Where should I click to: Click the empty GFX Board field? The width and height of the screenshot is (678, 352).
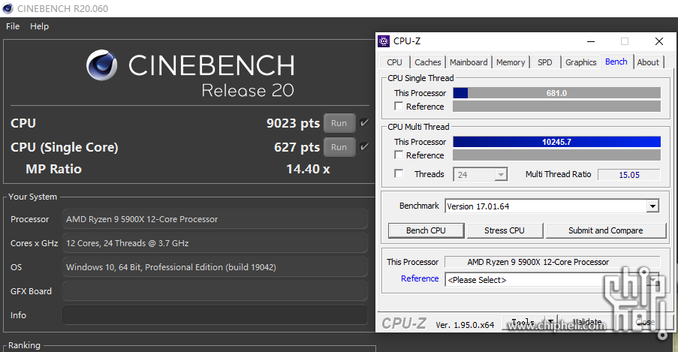(215, 291)
